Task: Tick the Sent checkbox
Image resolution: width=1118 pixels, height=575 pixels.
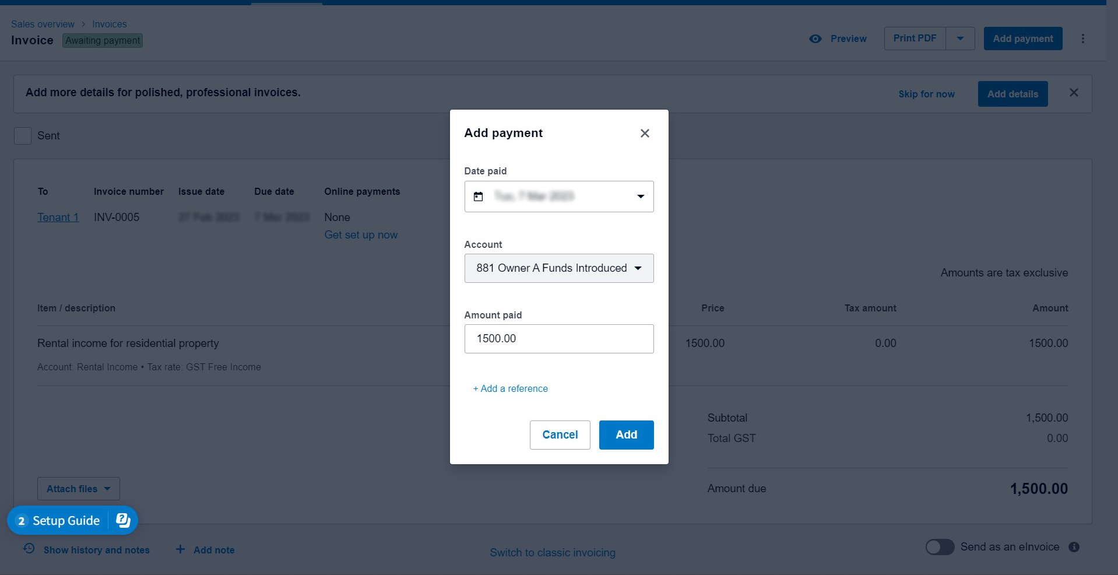Action: coord(23,136)
